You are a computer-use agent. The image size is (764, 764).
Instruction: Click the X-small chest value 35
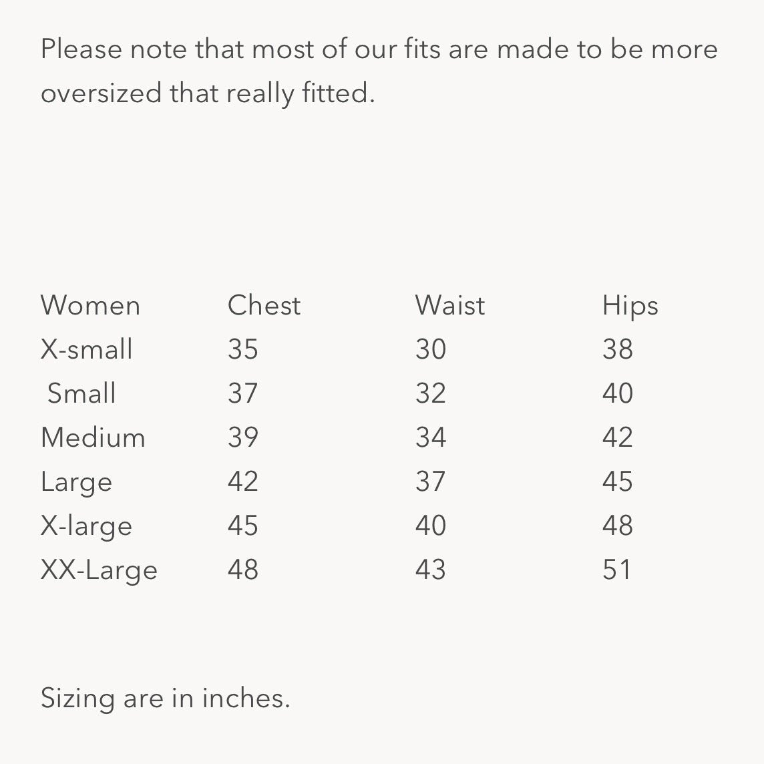click(242, 349)
